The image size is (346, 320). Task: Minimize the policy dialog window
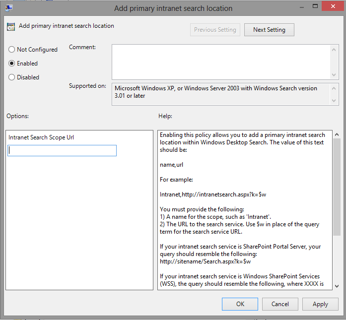click(x=302, y=7)
